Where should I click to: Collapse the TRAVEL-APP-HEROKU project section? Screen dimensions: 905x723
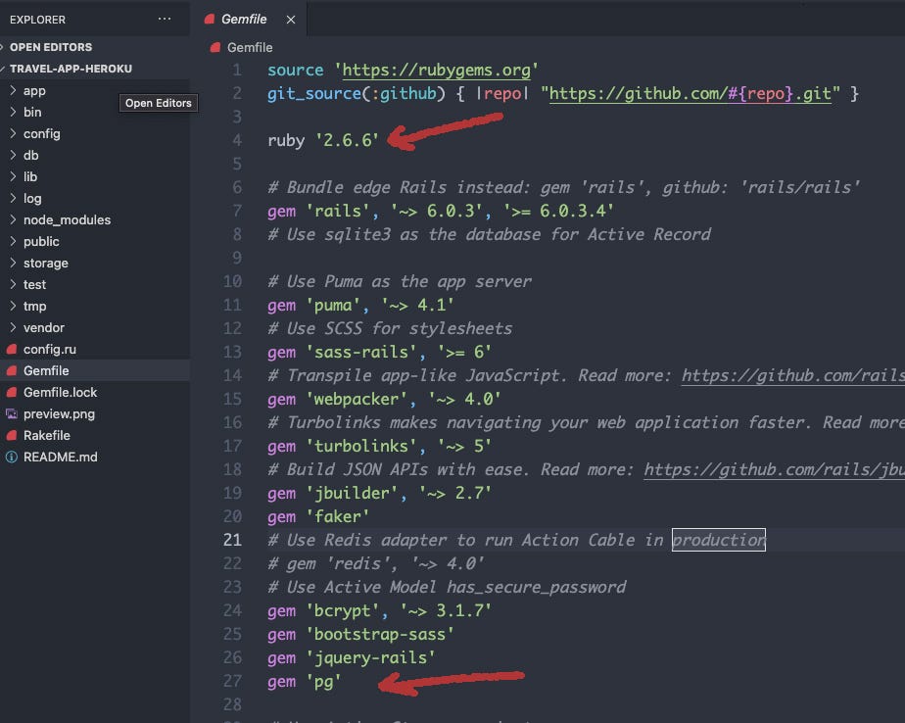tap(71, 69)
